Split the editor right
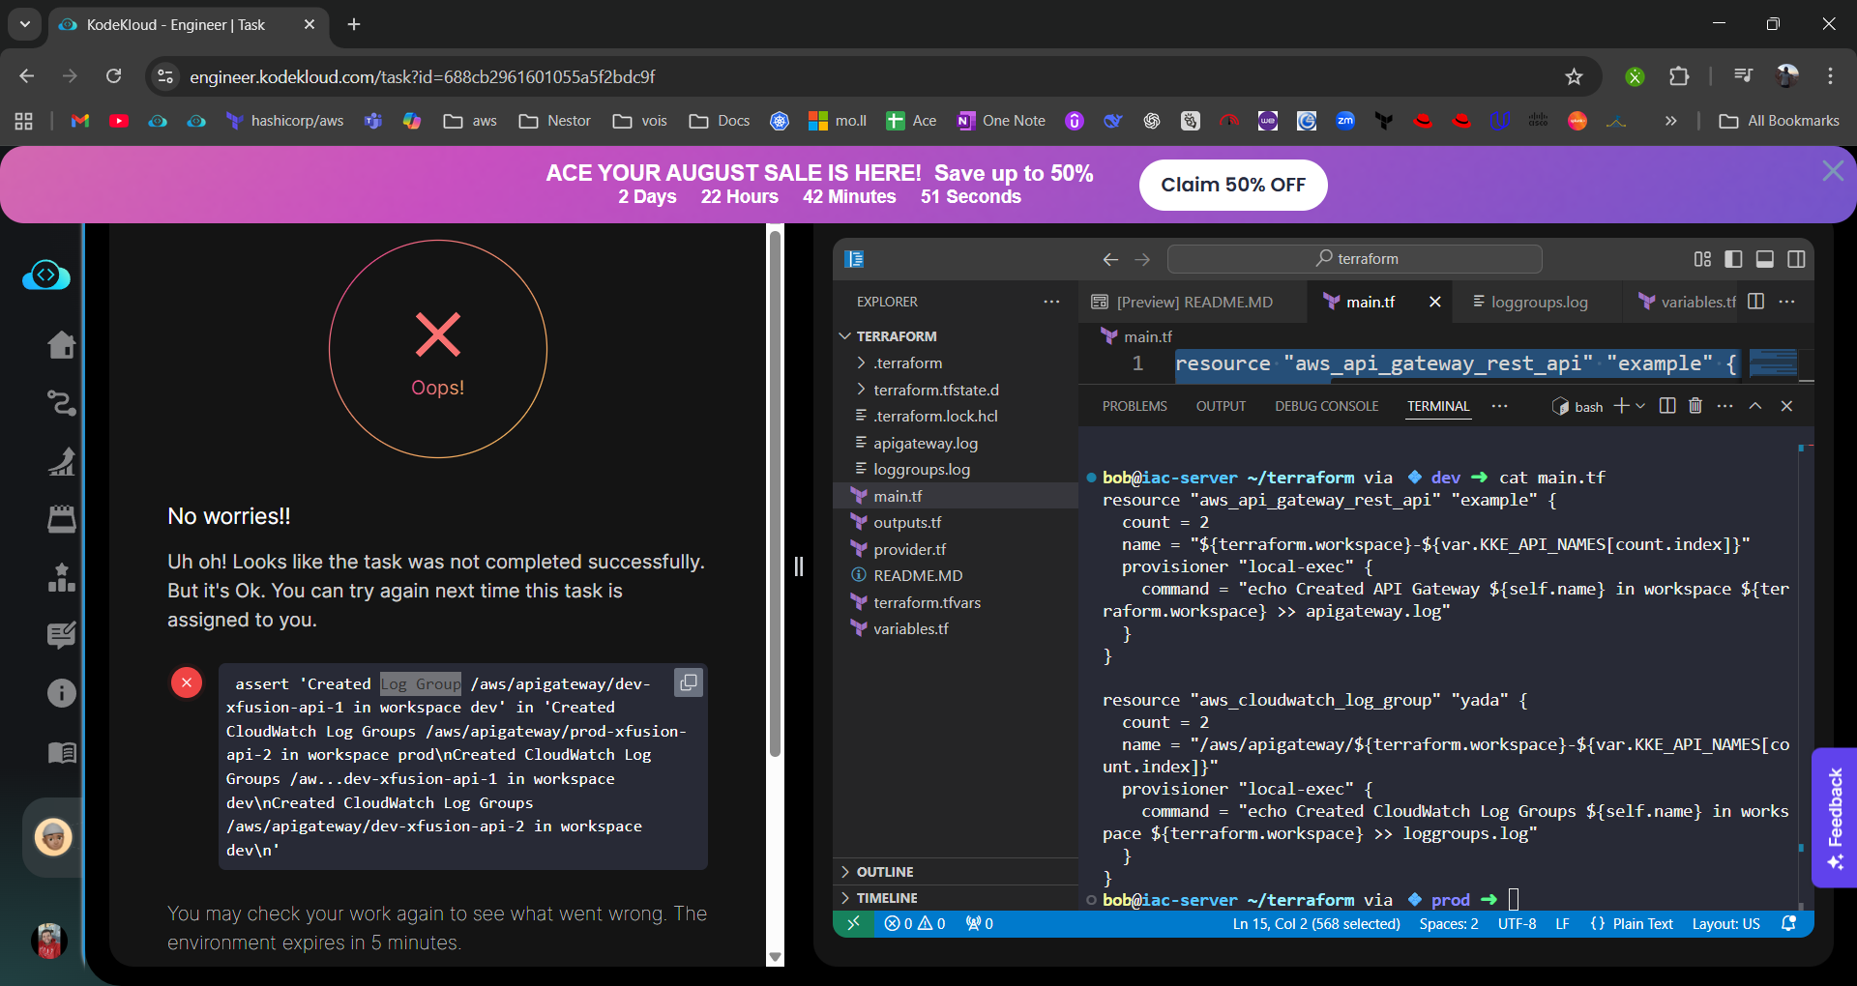This screenshot has width=1857, height=986. pos(1756,302)
